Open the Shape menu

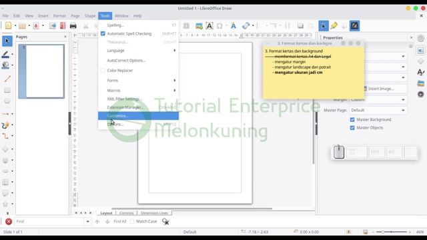click(90, 16)
